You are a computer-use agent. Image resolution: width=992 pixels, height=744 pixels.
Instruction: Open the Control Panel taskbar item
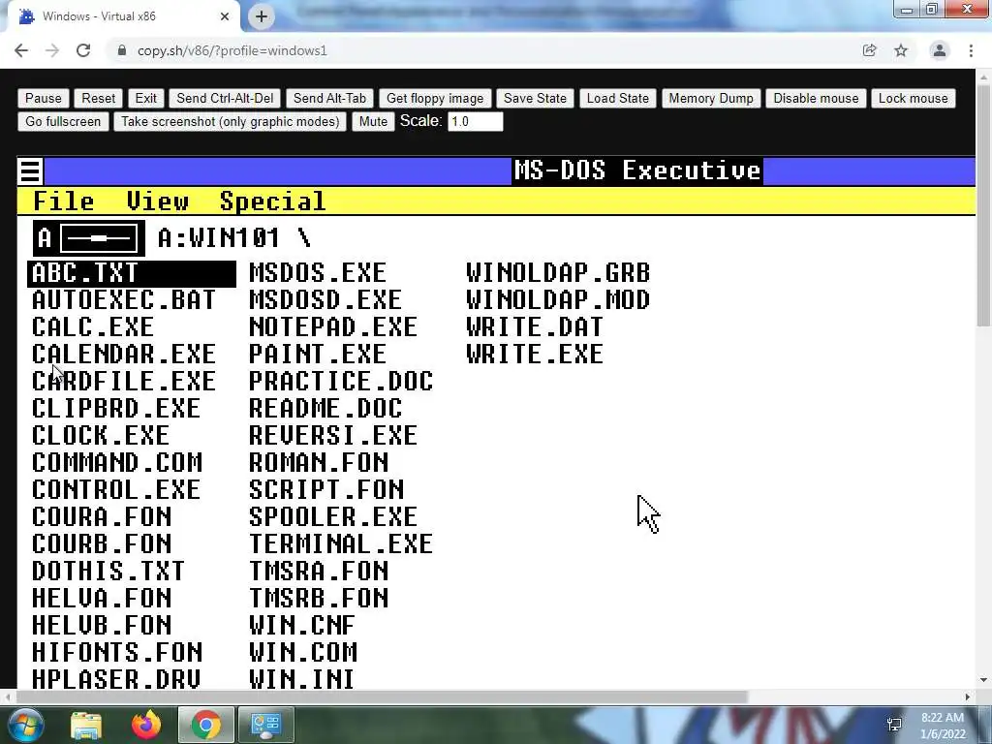pos(265,725)
